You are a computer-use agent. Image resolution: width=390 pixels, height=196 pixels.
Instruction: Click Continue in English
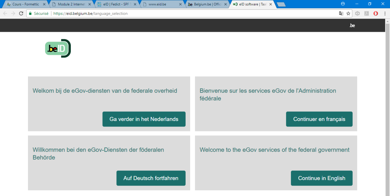pyautogui.click(x=321, y=178)
